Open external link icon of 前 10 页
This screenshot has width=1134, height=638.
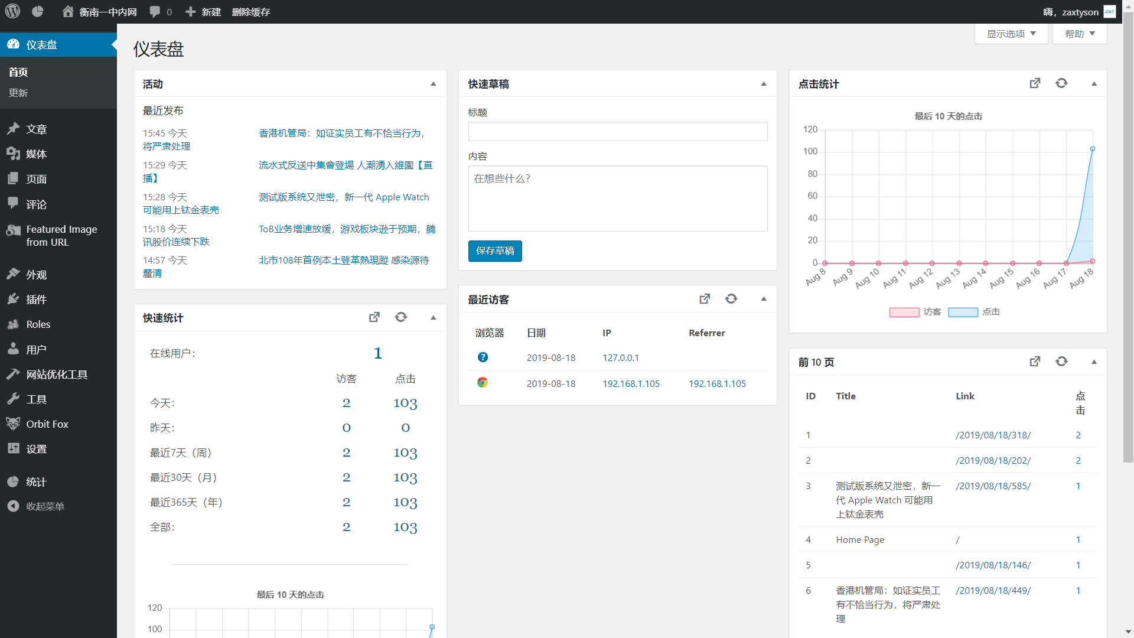(x=1035, y=362)
